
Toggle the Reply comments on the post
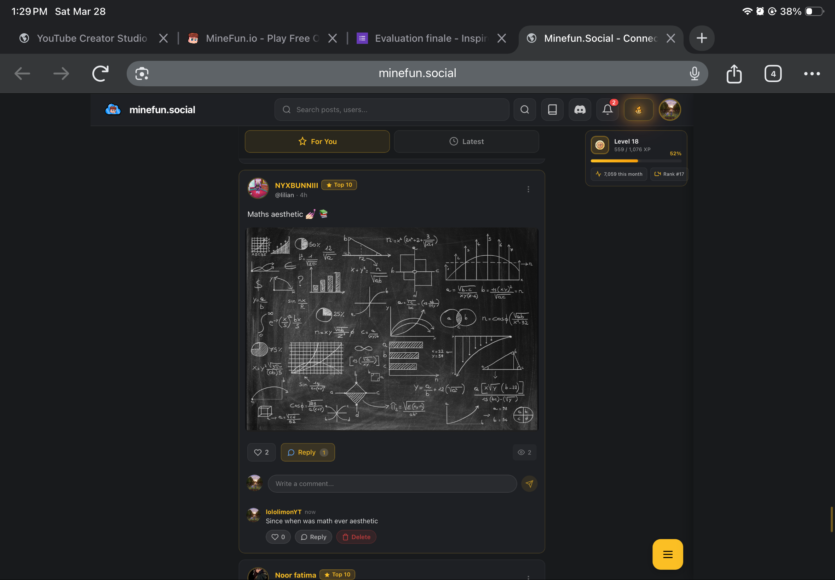click(x=307, y=452)
